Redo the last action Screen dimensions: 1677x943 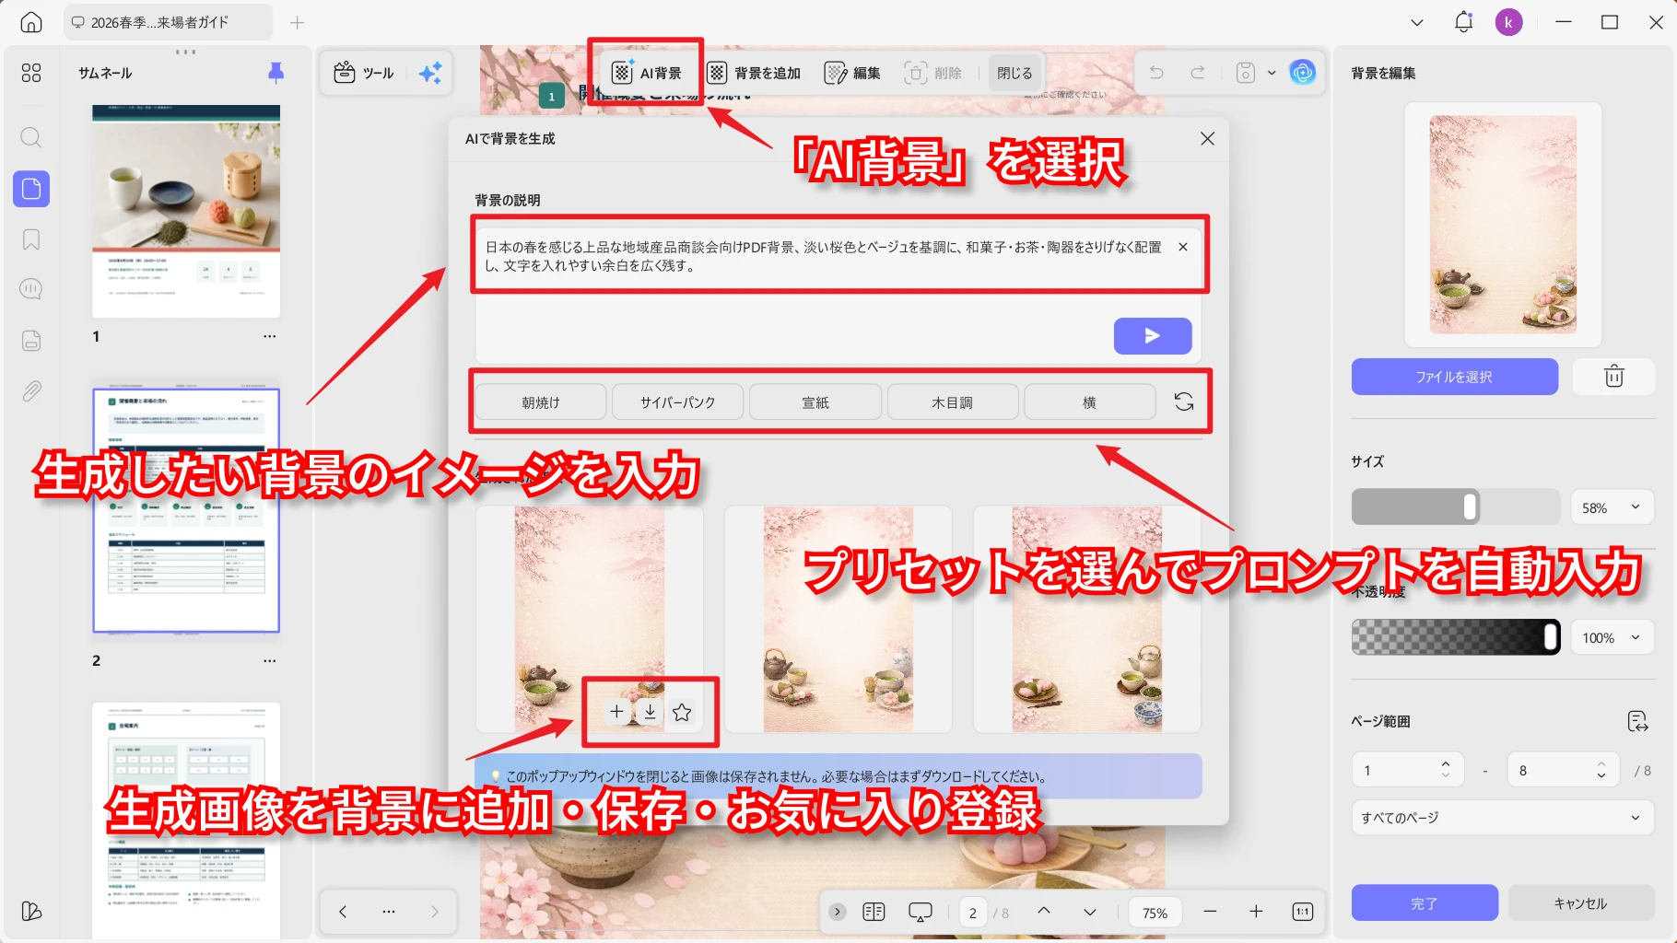pos(1197,73)
